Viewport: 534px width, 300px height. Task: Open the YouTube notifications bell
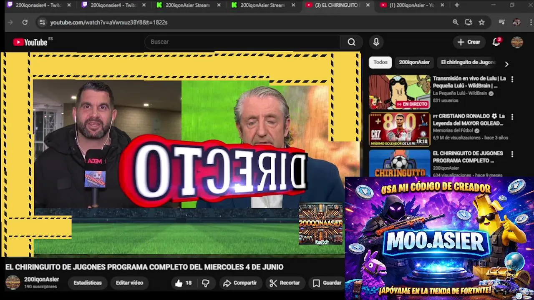point(496,42)
